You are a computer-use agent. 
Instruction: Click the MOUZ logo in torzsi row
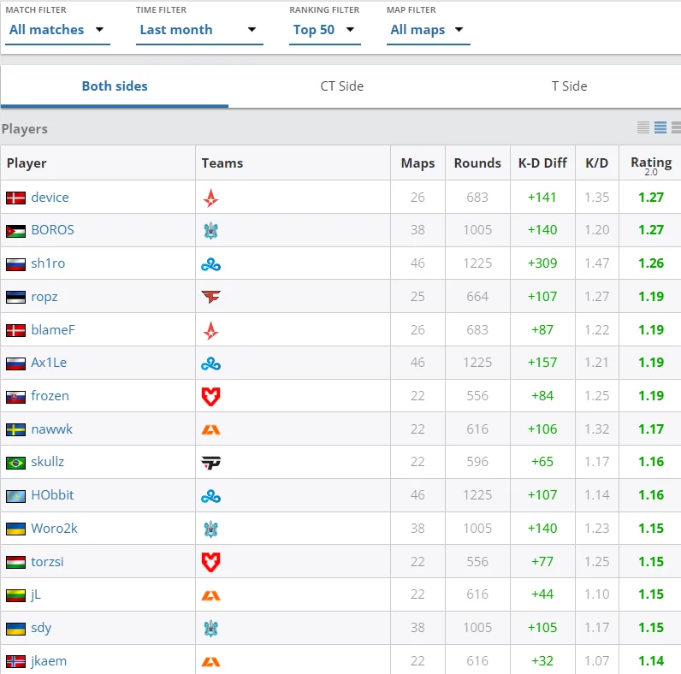point(211,562)
